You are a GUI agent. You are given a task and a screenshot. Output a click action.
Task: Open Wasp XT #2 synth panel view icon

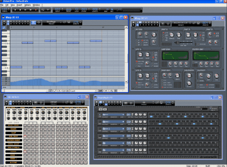[x=39, y=23]
